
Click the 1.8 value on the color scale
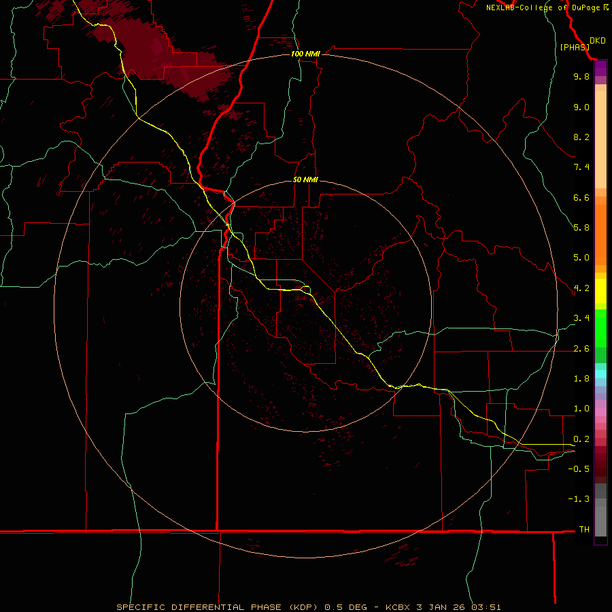(x=581, y=379)
